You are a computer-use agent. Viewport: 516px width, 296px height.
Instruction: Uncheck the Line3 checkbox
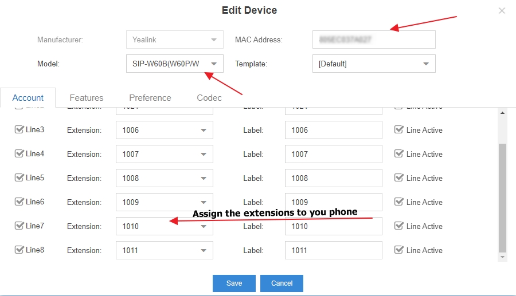pos(19,130)
